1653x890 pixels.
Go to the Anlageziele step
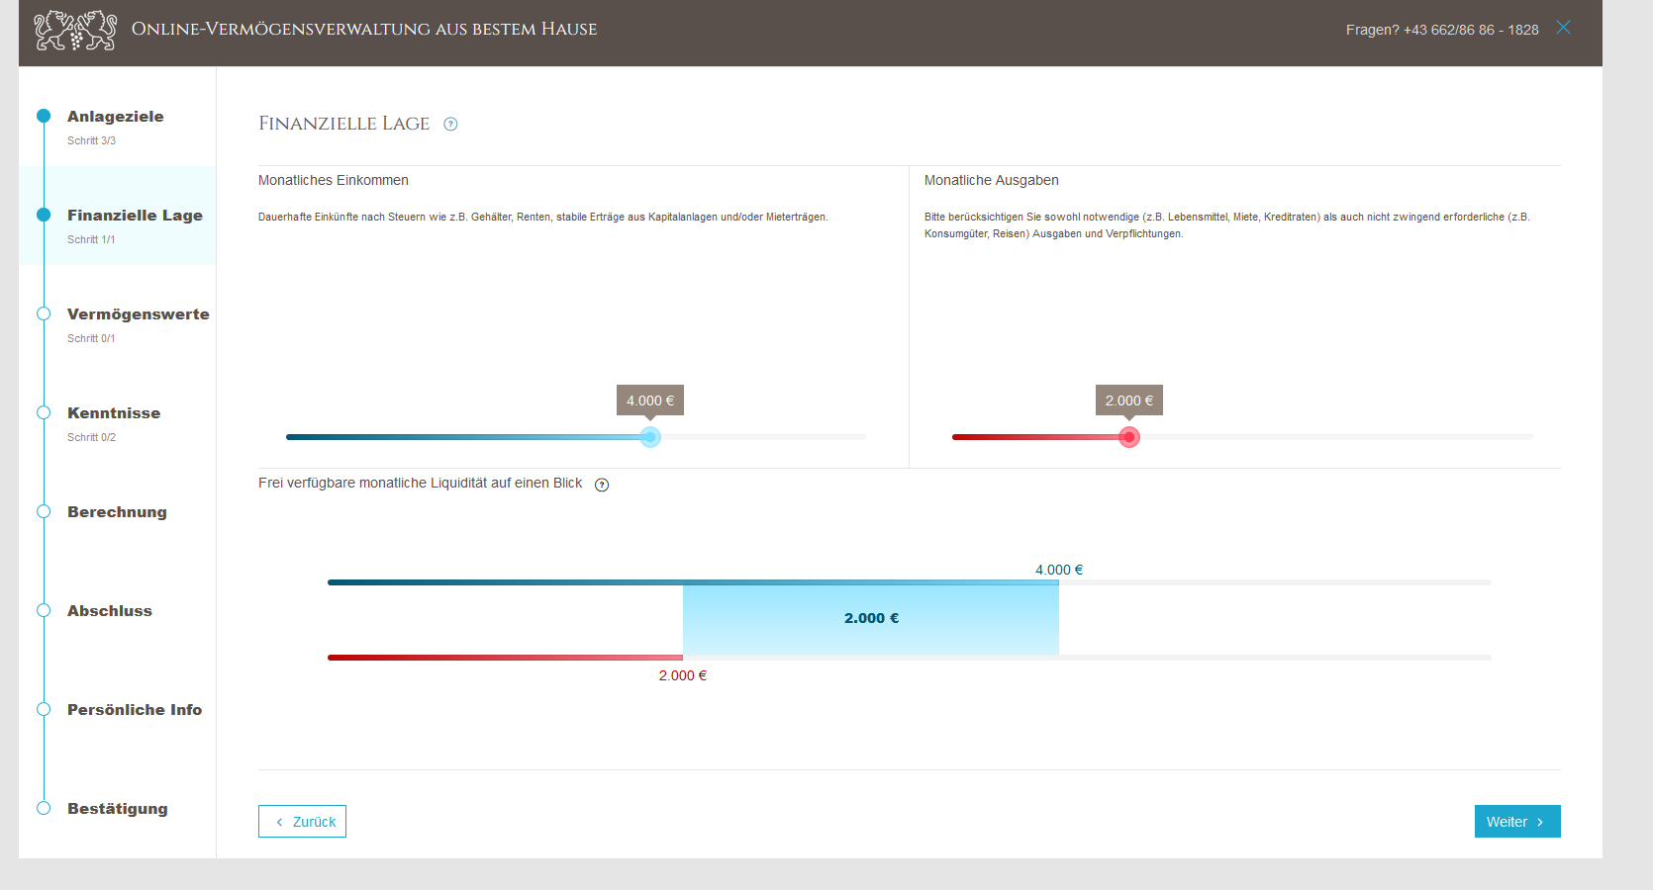click(x=115, y=117)
